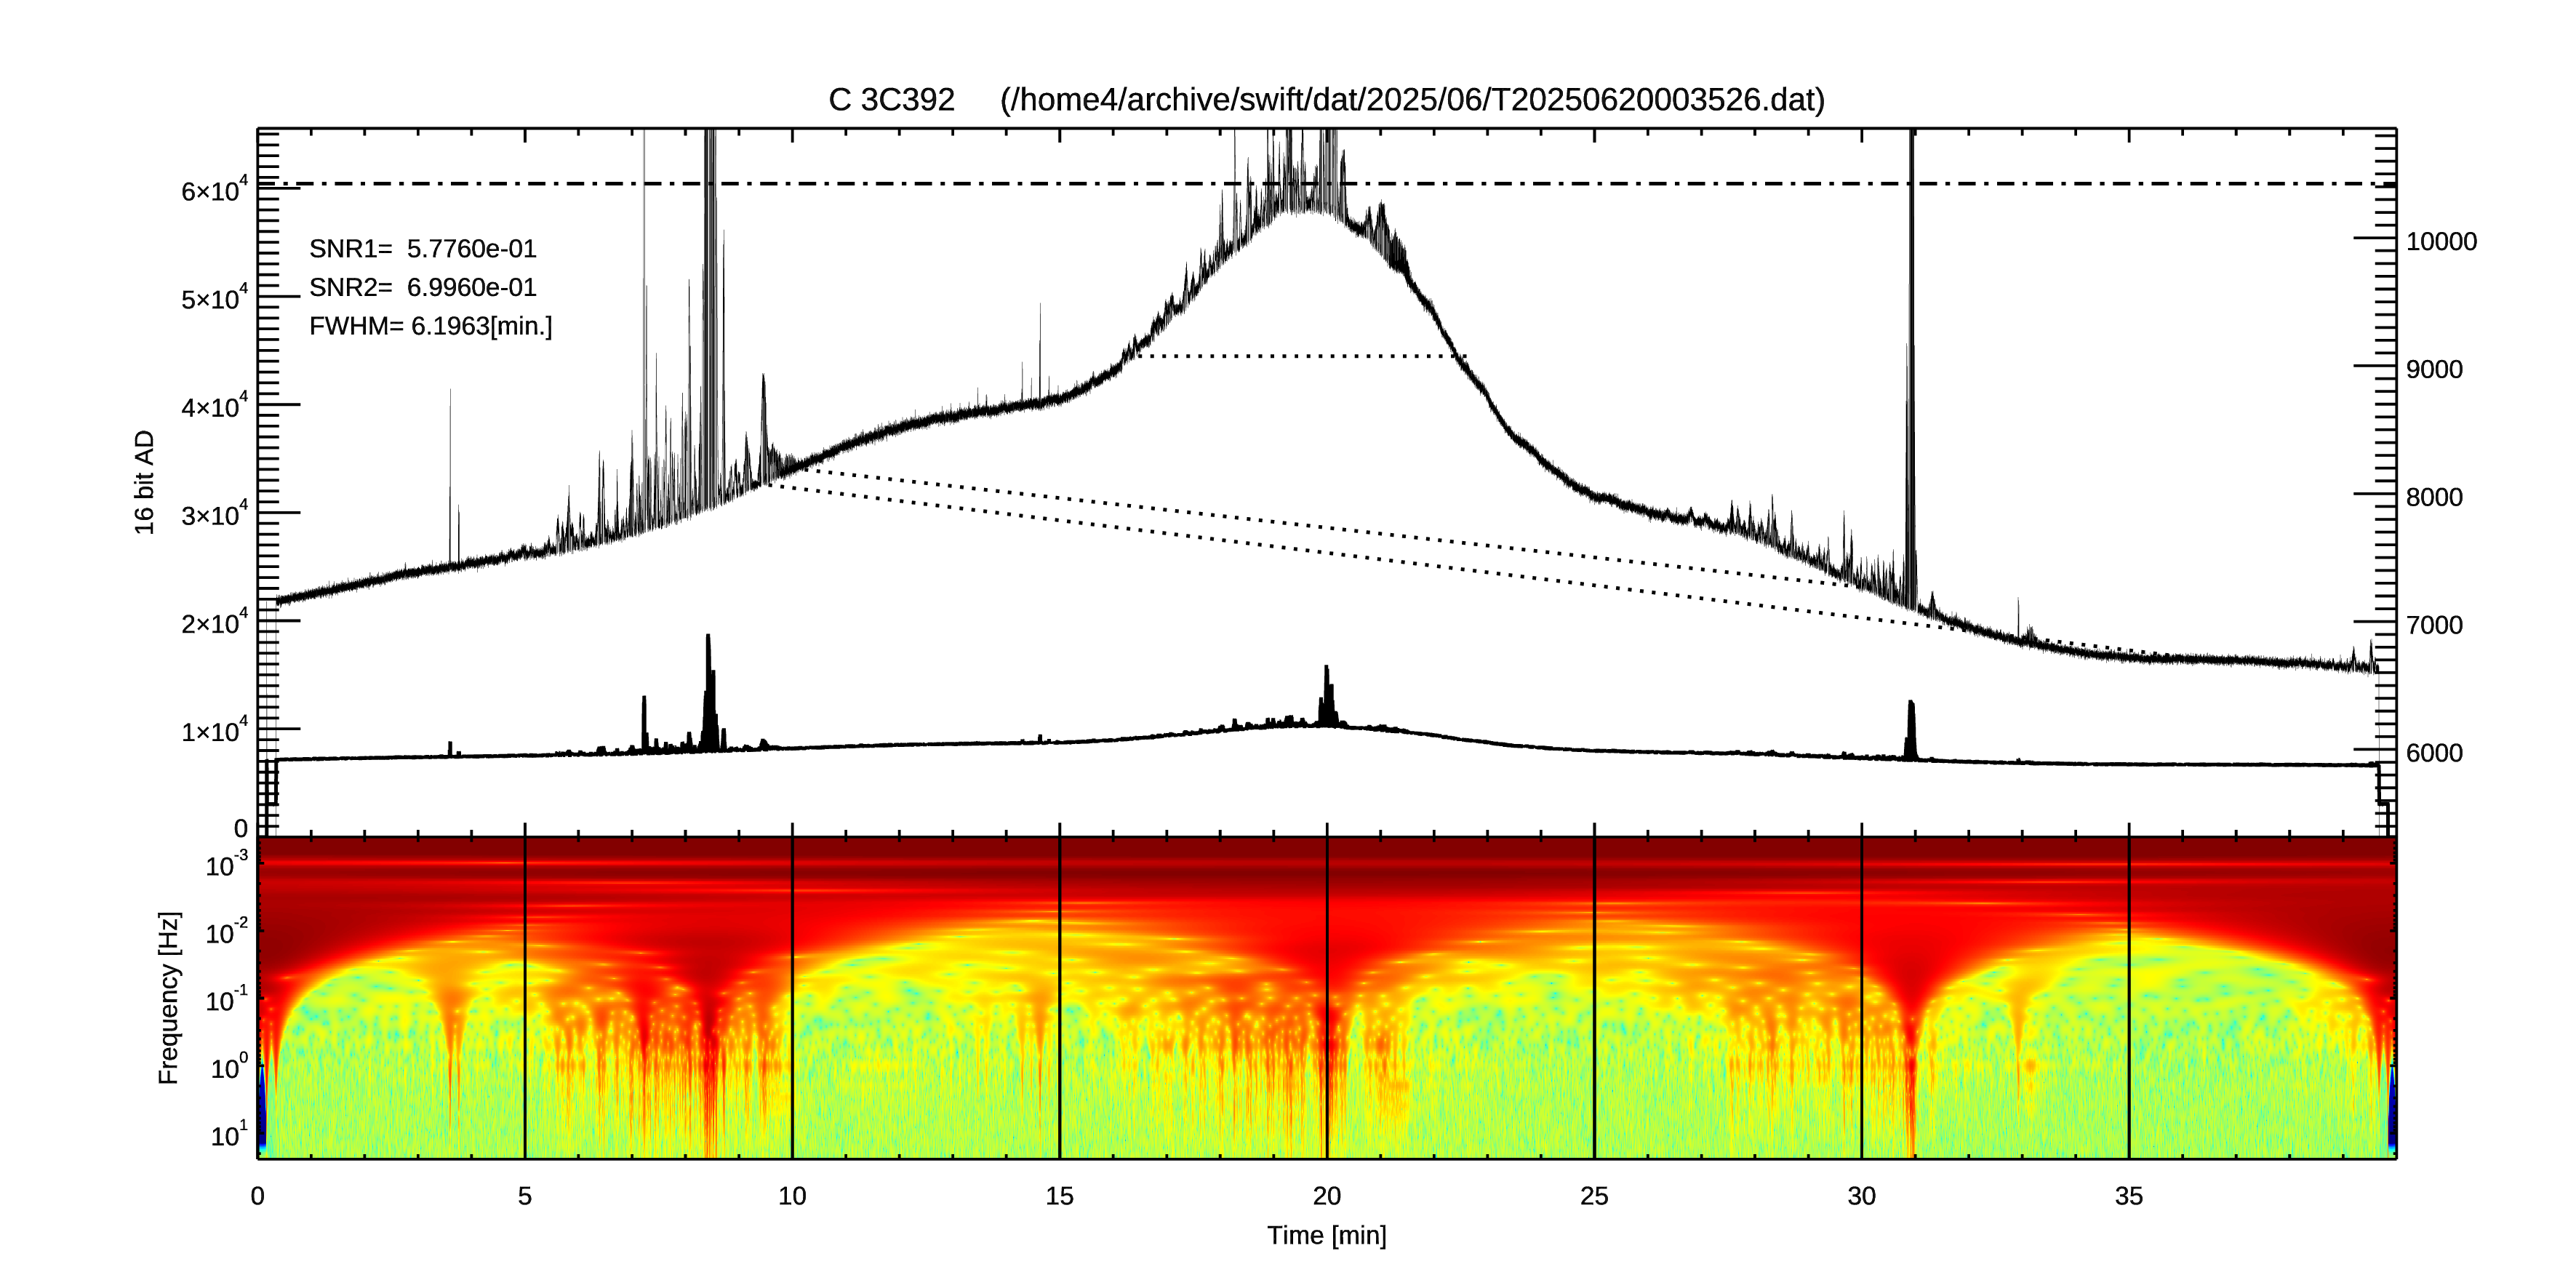Click the 8000 right axis tick label
This screenshot has width=2576, height=1288.
(2434, 498)
